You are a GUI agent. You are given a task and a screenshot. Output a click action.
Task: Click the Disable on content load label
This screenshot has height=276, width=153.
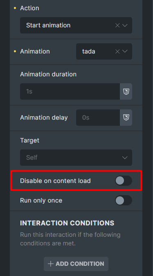click(55, 181)
